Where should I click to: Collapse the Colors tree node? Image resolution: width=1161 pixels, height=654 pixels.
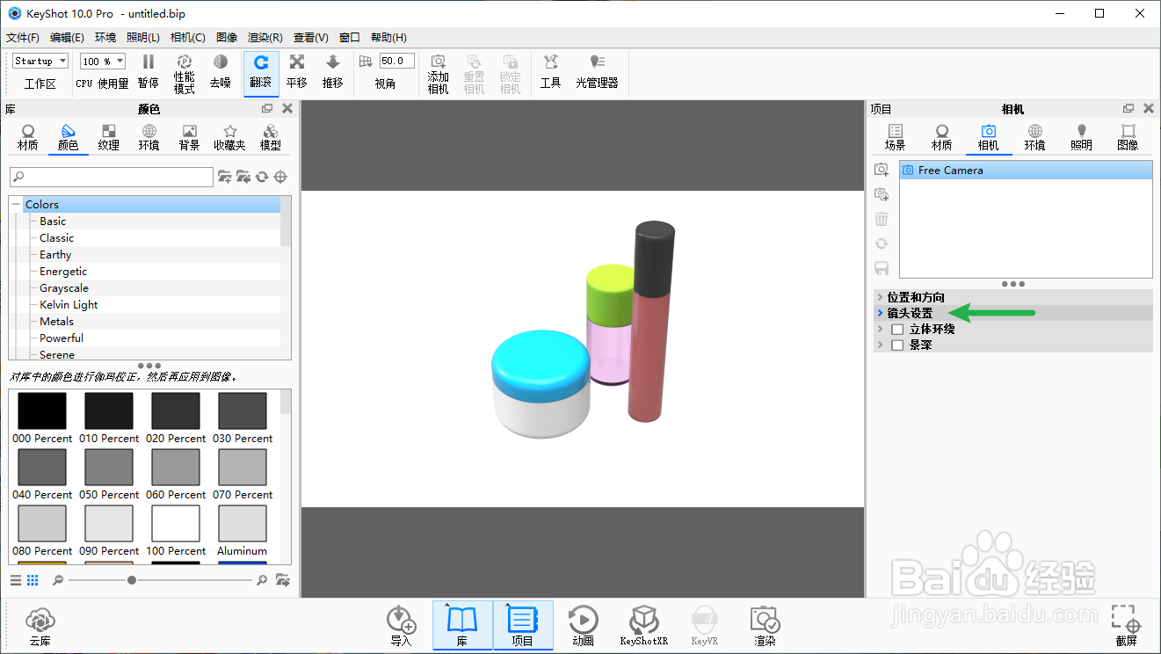click(16, 205)
